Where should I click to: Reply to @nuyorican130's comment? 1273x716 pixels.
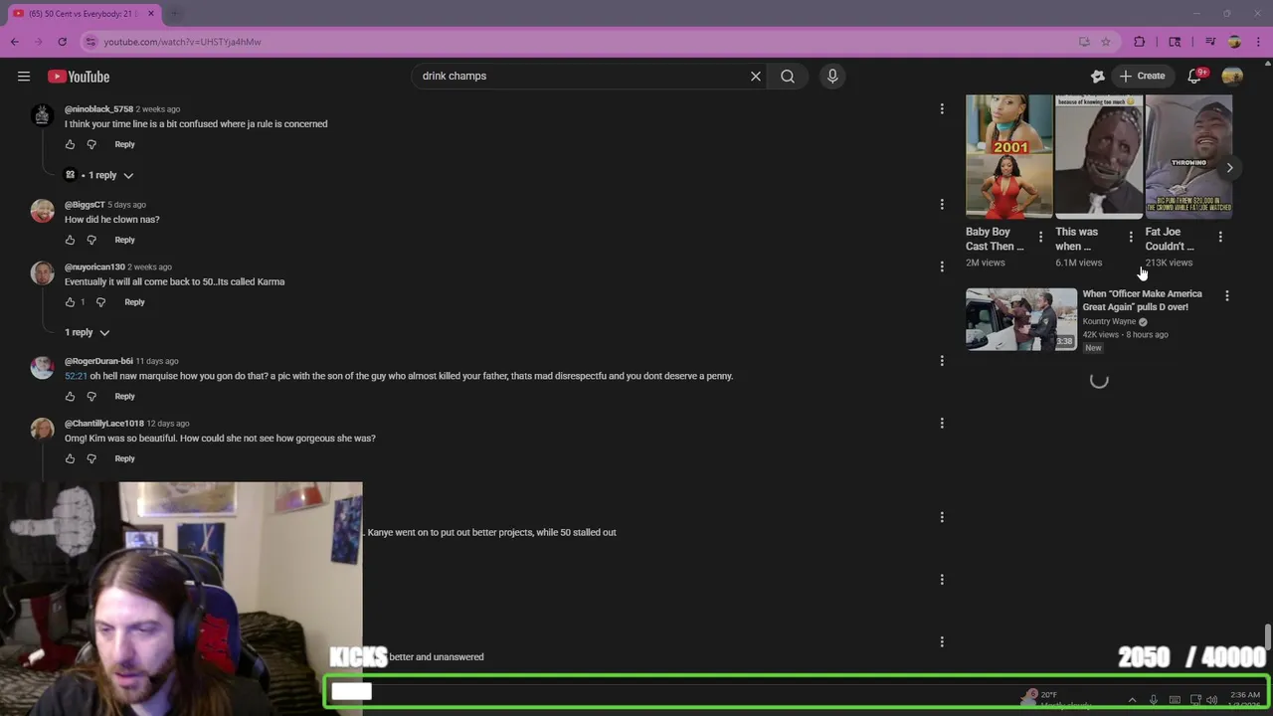coord(134,302)
